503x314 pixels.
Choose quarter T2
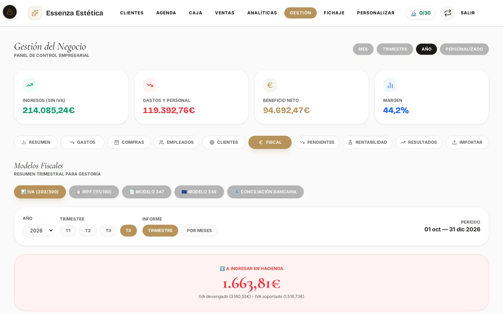click(88, 230)
